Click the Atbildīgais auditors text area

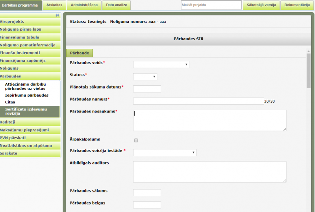coord(209,171)
